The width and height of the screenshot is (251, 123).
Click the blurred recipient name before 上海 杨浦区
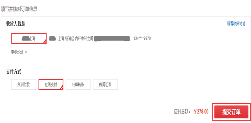tap(52, 38)
